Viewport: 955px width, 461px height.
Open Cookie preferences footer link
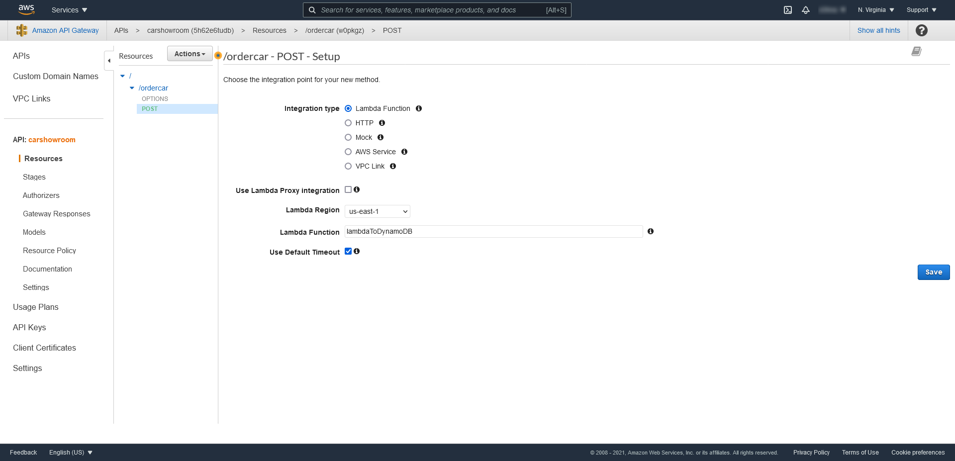918,453
